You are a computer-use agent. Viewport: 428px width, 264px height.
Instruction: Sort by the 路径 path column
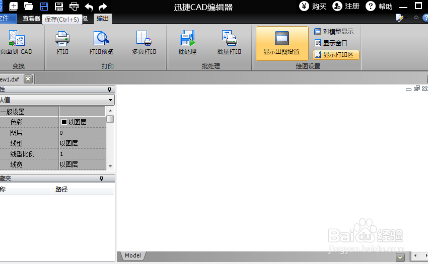(x=83, y=189)
